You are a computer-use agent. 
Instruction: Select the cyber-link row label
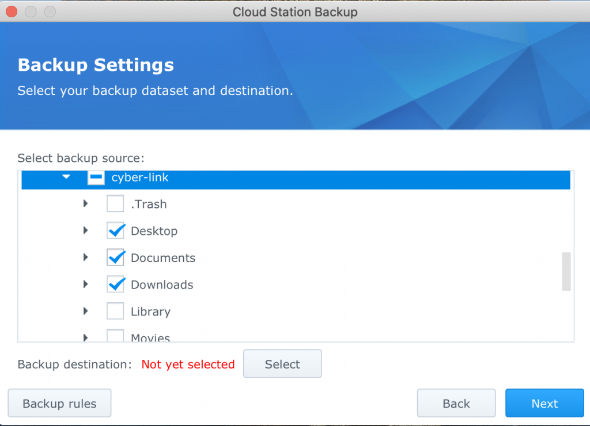pos(140,177)
